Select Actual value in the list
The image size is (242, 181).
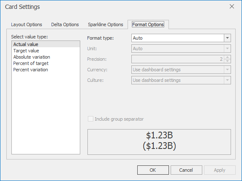click(x=46, y=44)
